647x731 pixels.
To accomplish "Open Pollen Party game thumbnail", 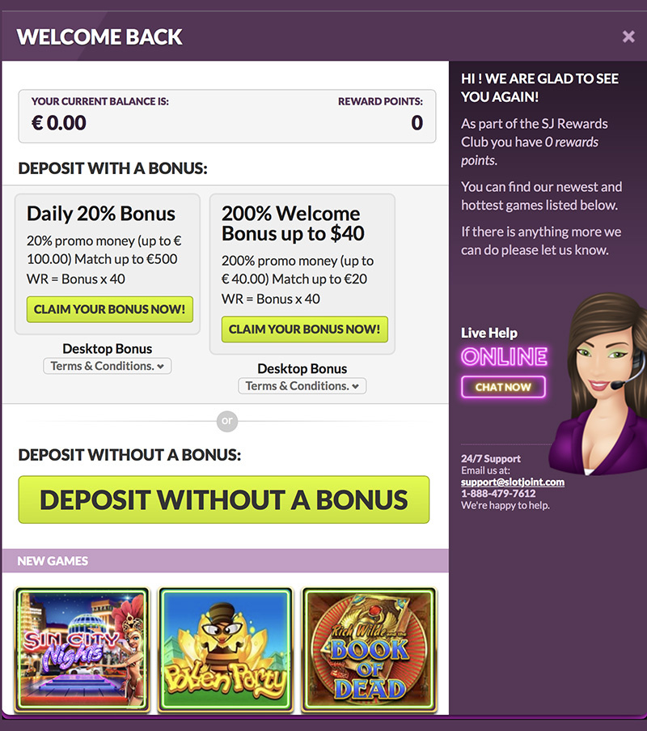I will coord(226,650).
